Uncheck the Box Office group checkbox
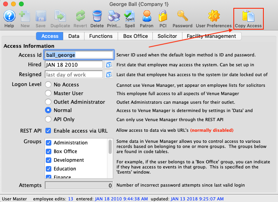Viewport: 278px width, 202px height. pyautogui.click(x=49, y=151)
